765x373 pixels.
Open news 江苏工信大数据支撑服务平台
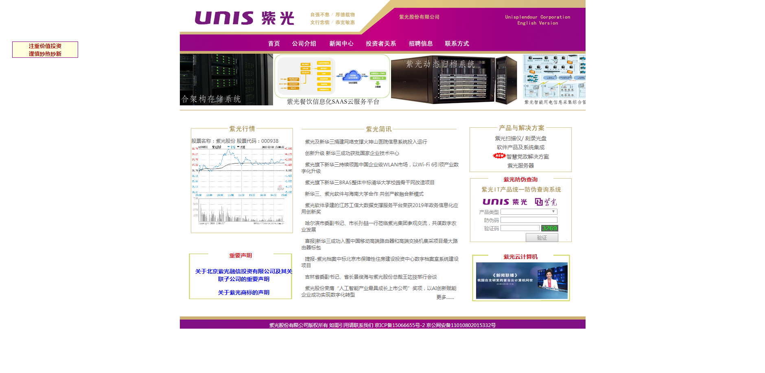point(380,209)
